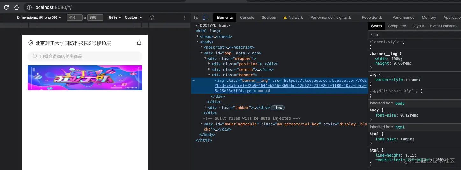Tap the location pin icon in the app

click(x=31, y=43)
